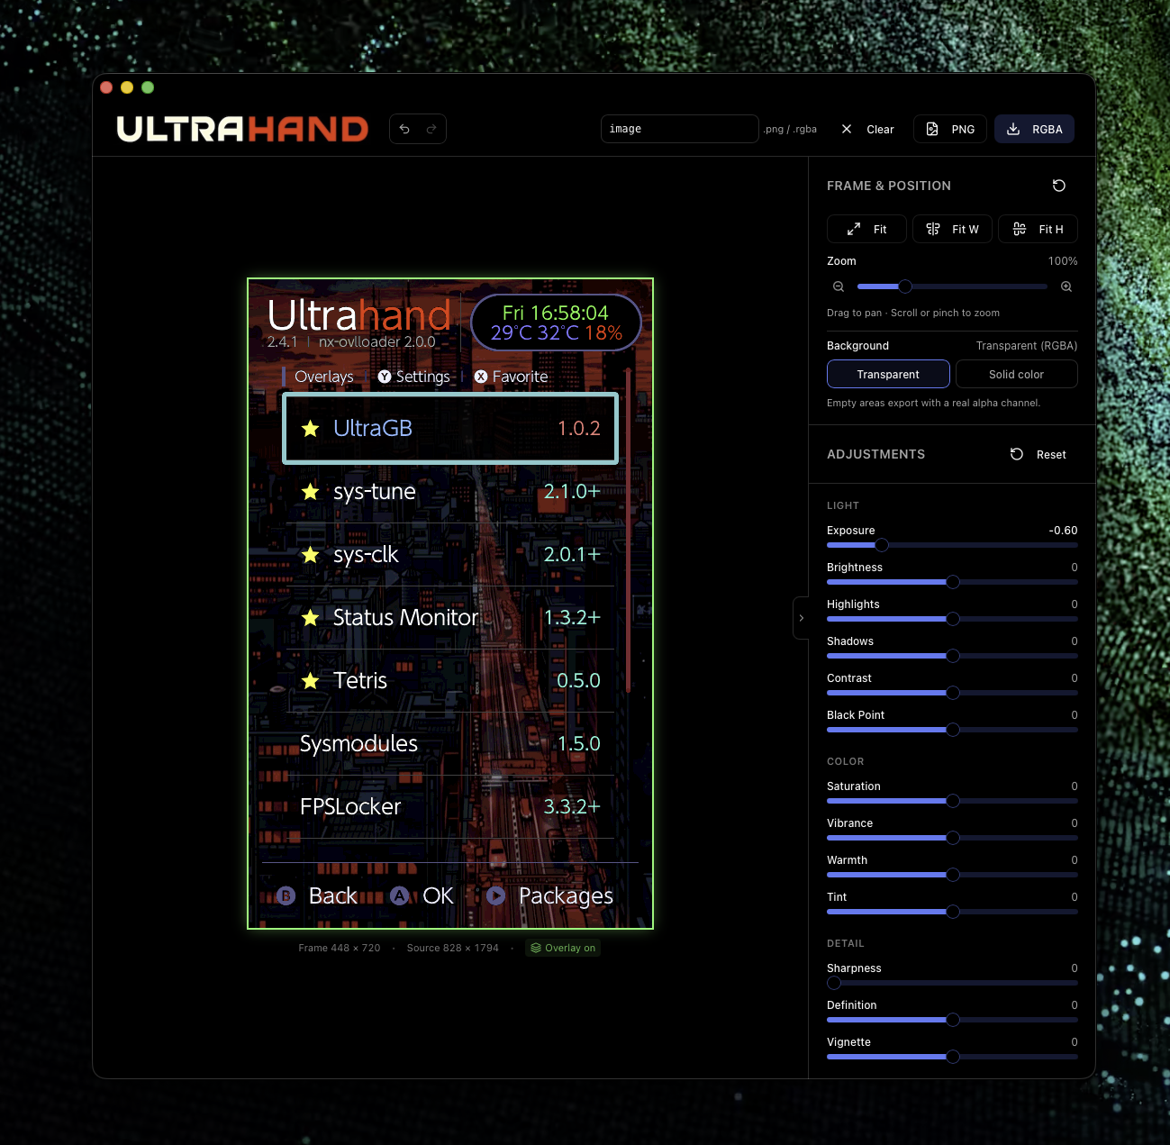Click the Vibrance slider handle
This screenshot has height=1145, width=1170.
click(953, 838)
